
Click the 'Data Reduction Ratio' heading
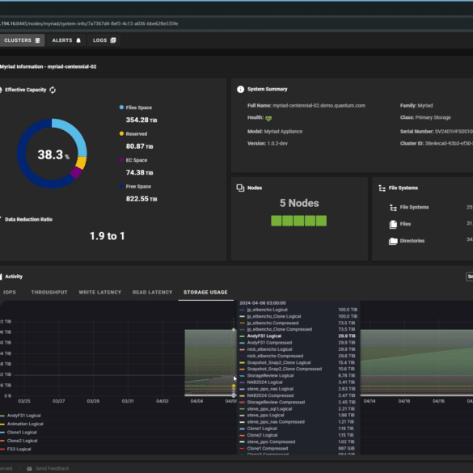click(x=28, y=219)
